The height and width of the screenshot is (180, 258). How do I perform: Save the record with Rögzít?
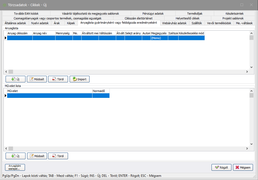coord(221,168)
